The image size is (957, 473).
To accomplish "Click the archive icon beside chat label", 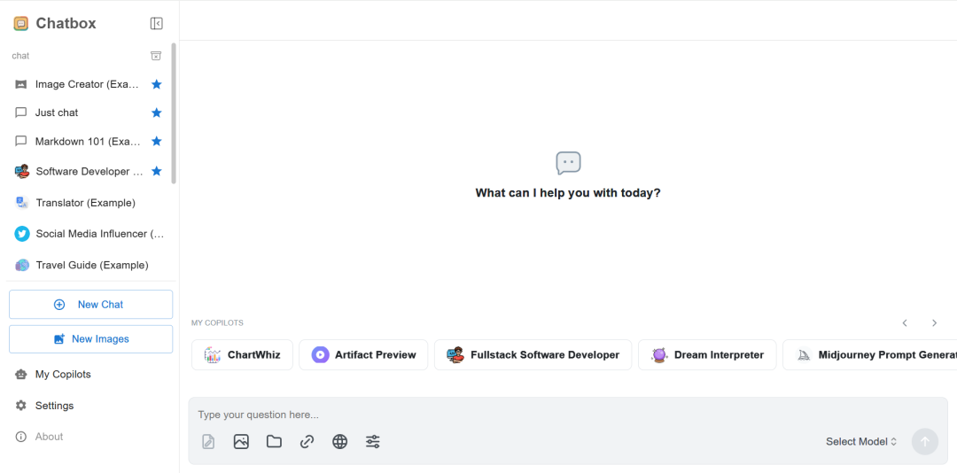I will pyautogui.click(x=156, y=56).
